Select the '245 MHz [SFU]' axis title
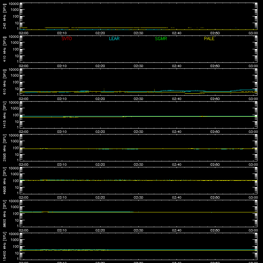The image size is (263, 263). [5, 16]
